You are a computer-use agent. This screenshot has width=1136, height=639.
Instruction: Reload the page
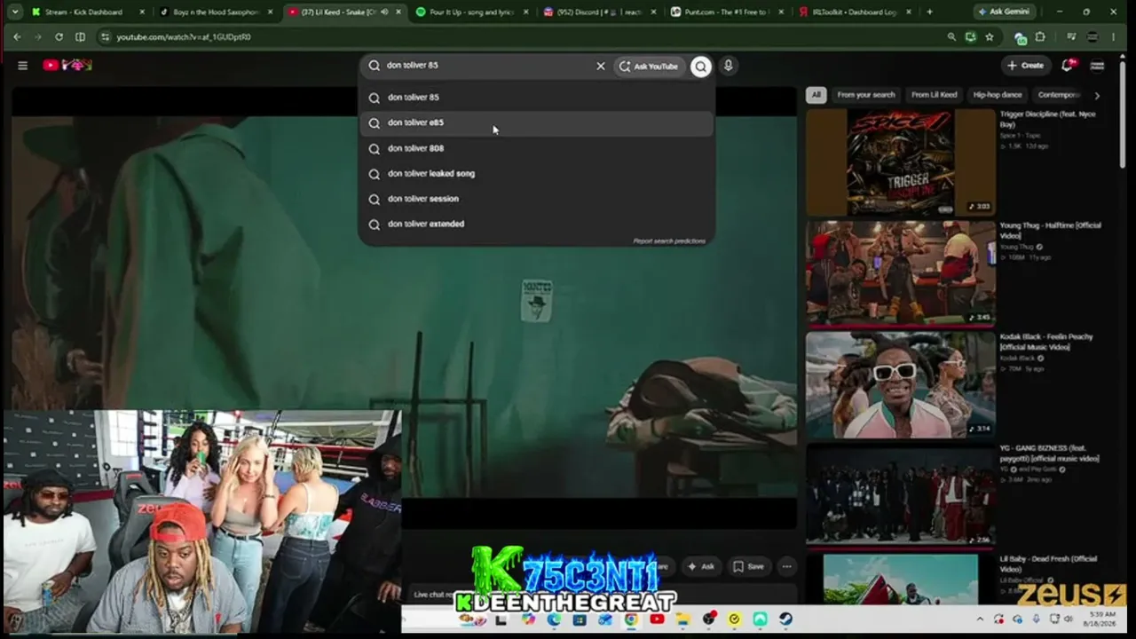coord(59,37)
